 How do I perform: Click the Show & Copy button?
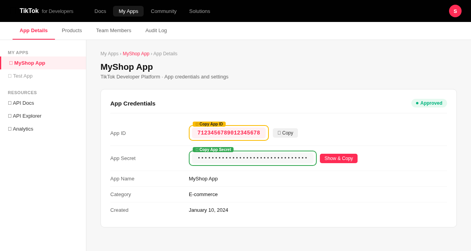pos(339,158)
